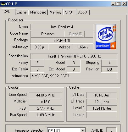This screenshot has height=132, width=128.
Task: Click the Bus Speed value '1109.6 MHz'
Action: tap(45, 115)
